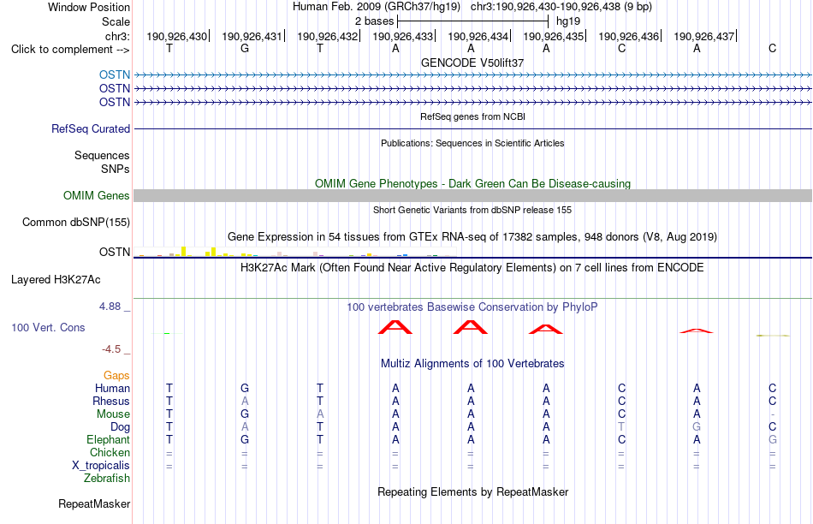This screenshot has width=813, height=524.
Task: Click the GTEx expression bar chart
Action: [294, 252]
